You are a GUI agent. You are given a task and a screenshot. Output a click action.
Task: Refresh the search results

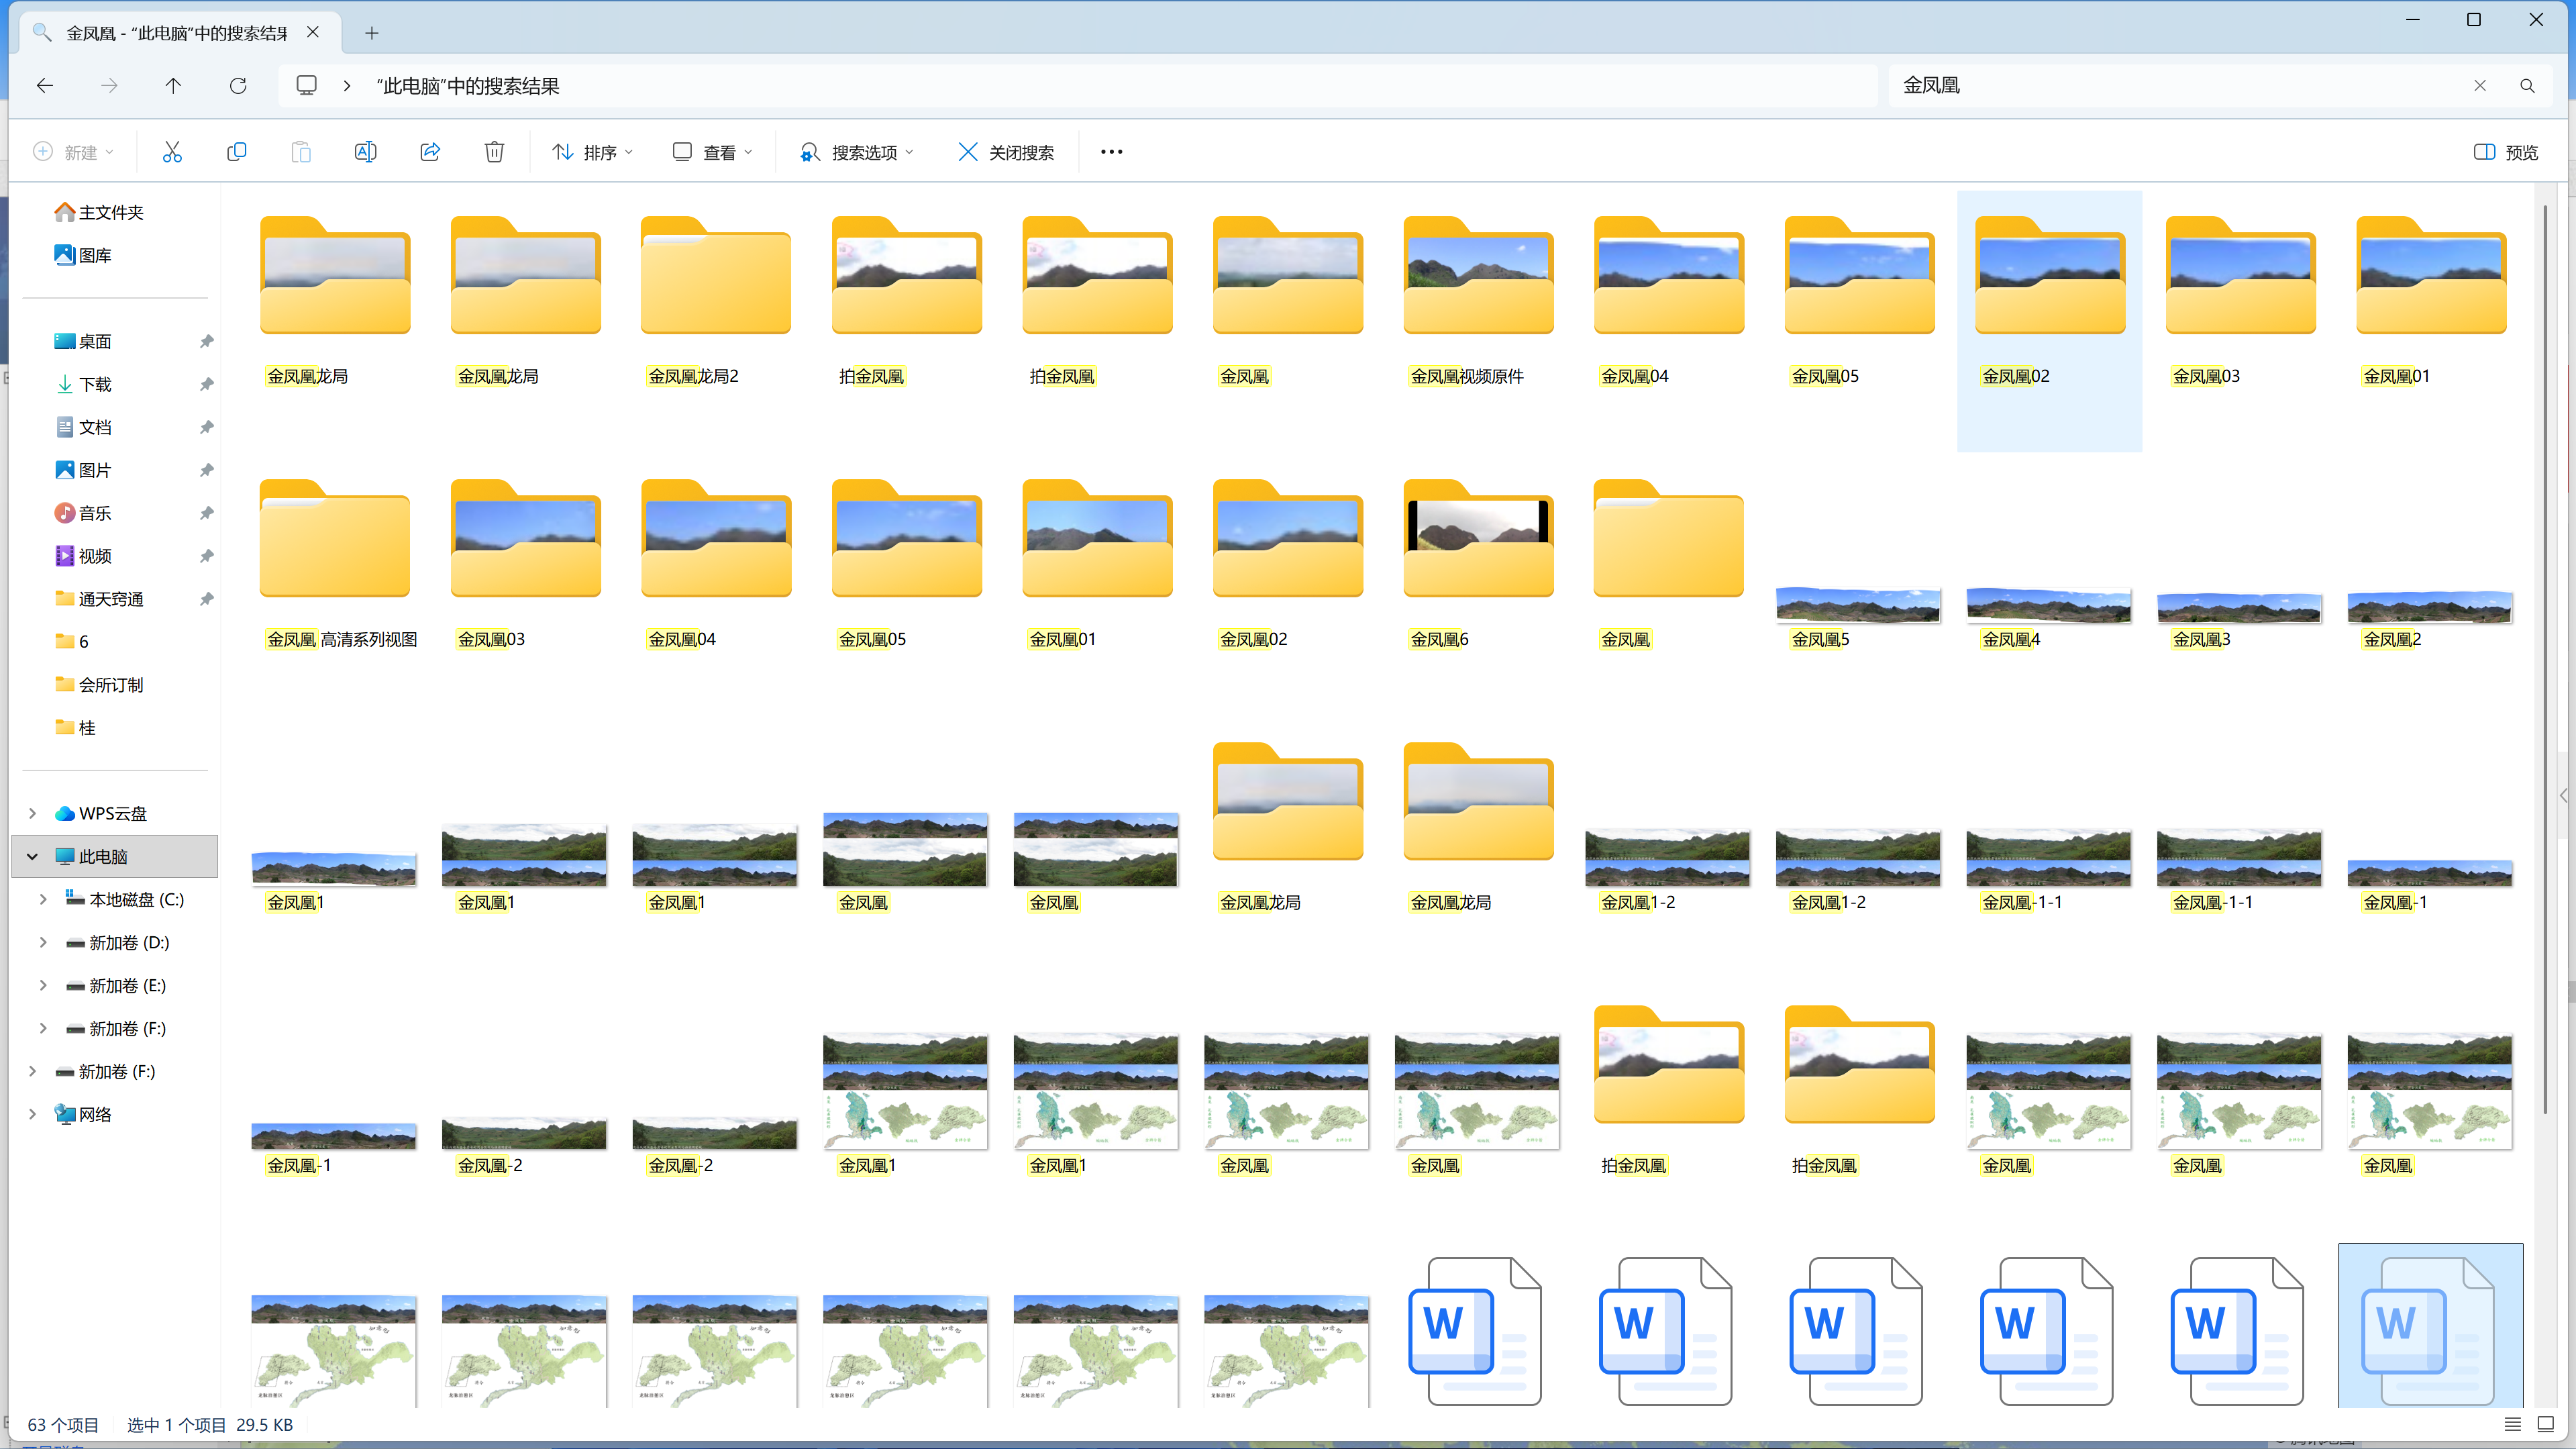(238, 86)
